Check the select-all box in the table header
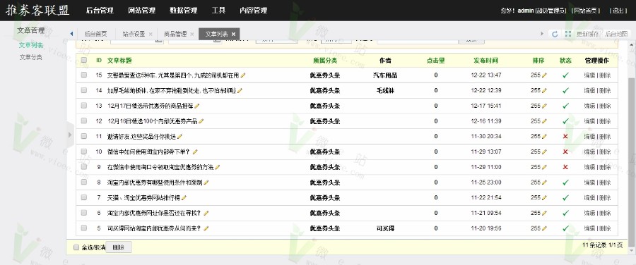 84,61
